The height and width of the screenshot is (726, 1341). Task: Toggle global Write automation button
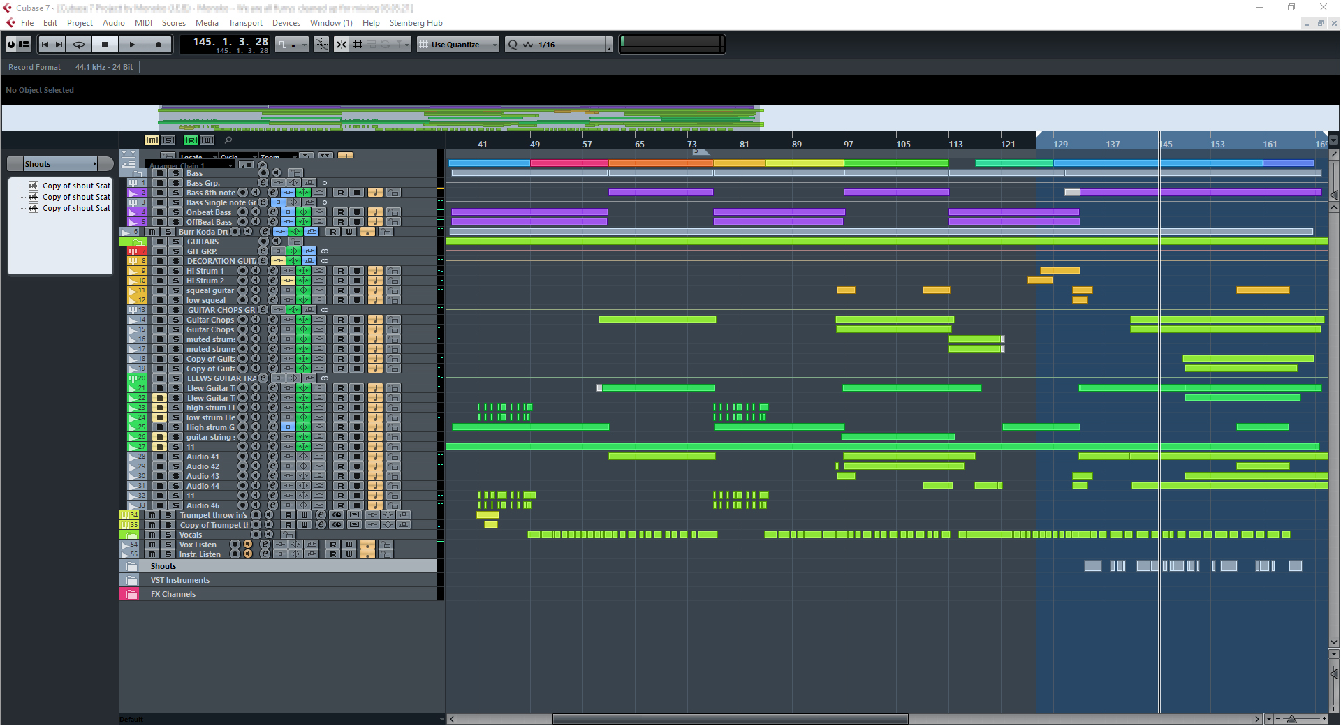coord(207,140)
